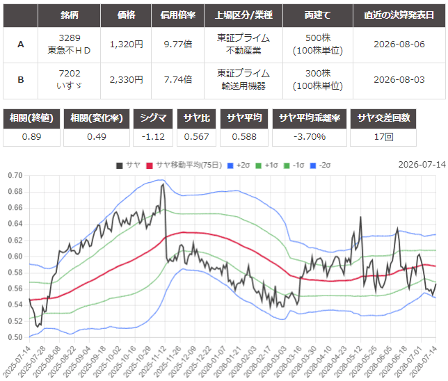
Task: Select the サヤ交差回数 stat header
Action: tap(383, 118)
